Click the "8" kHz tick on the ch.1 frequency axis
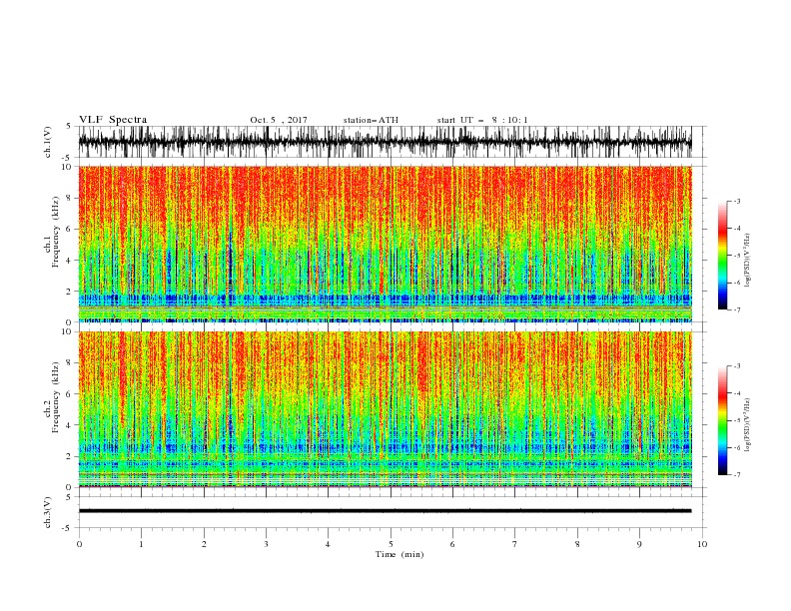This screenshot has width=791, height=611. click(x=70, y=198)
